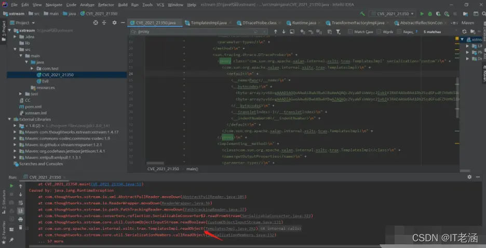Image resolution: width=486 pixels, height=248 pixels.
Task: Enable Regex checkbox in search bar
Action: tap(399, 32)
